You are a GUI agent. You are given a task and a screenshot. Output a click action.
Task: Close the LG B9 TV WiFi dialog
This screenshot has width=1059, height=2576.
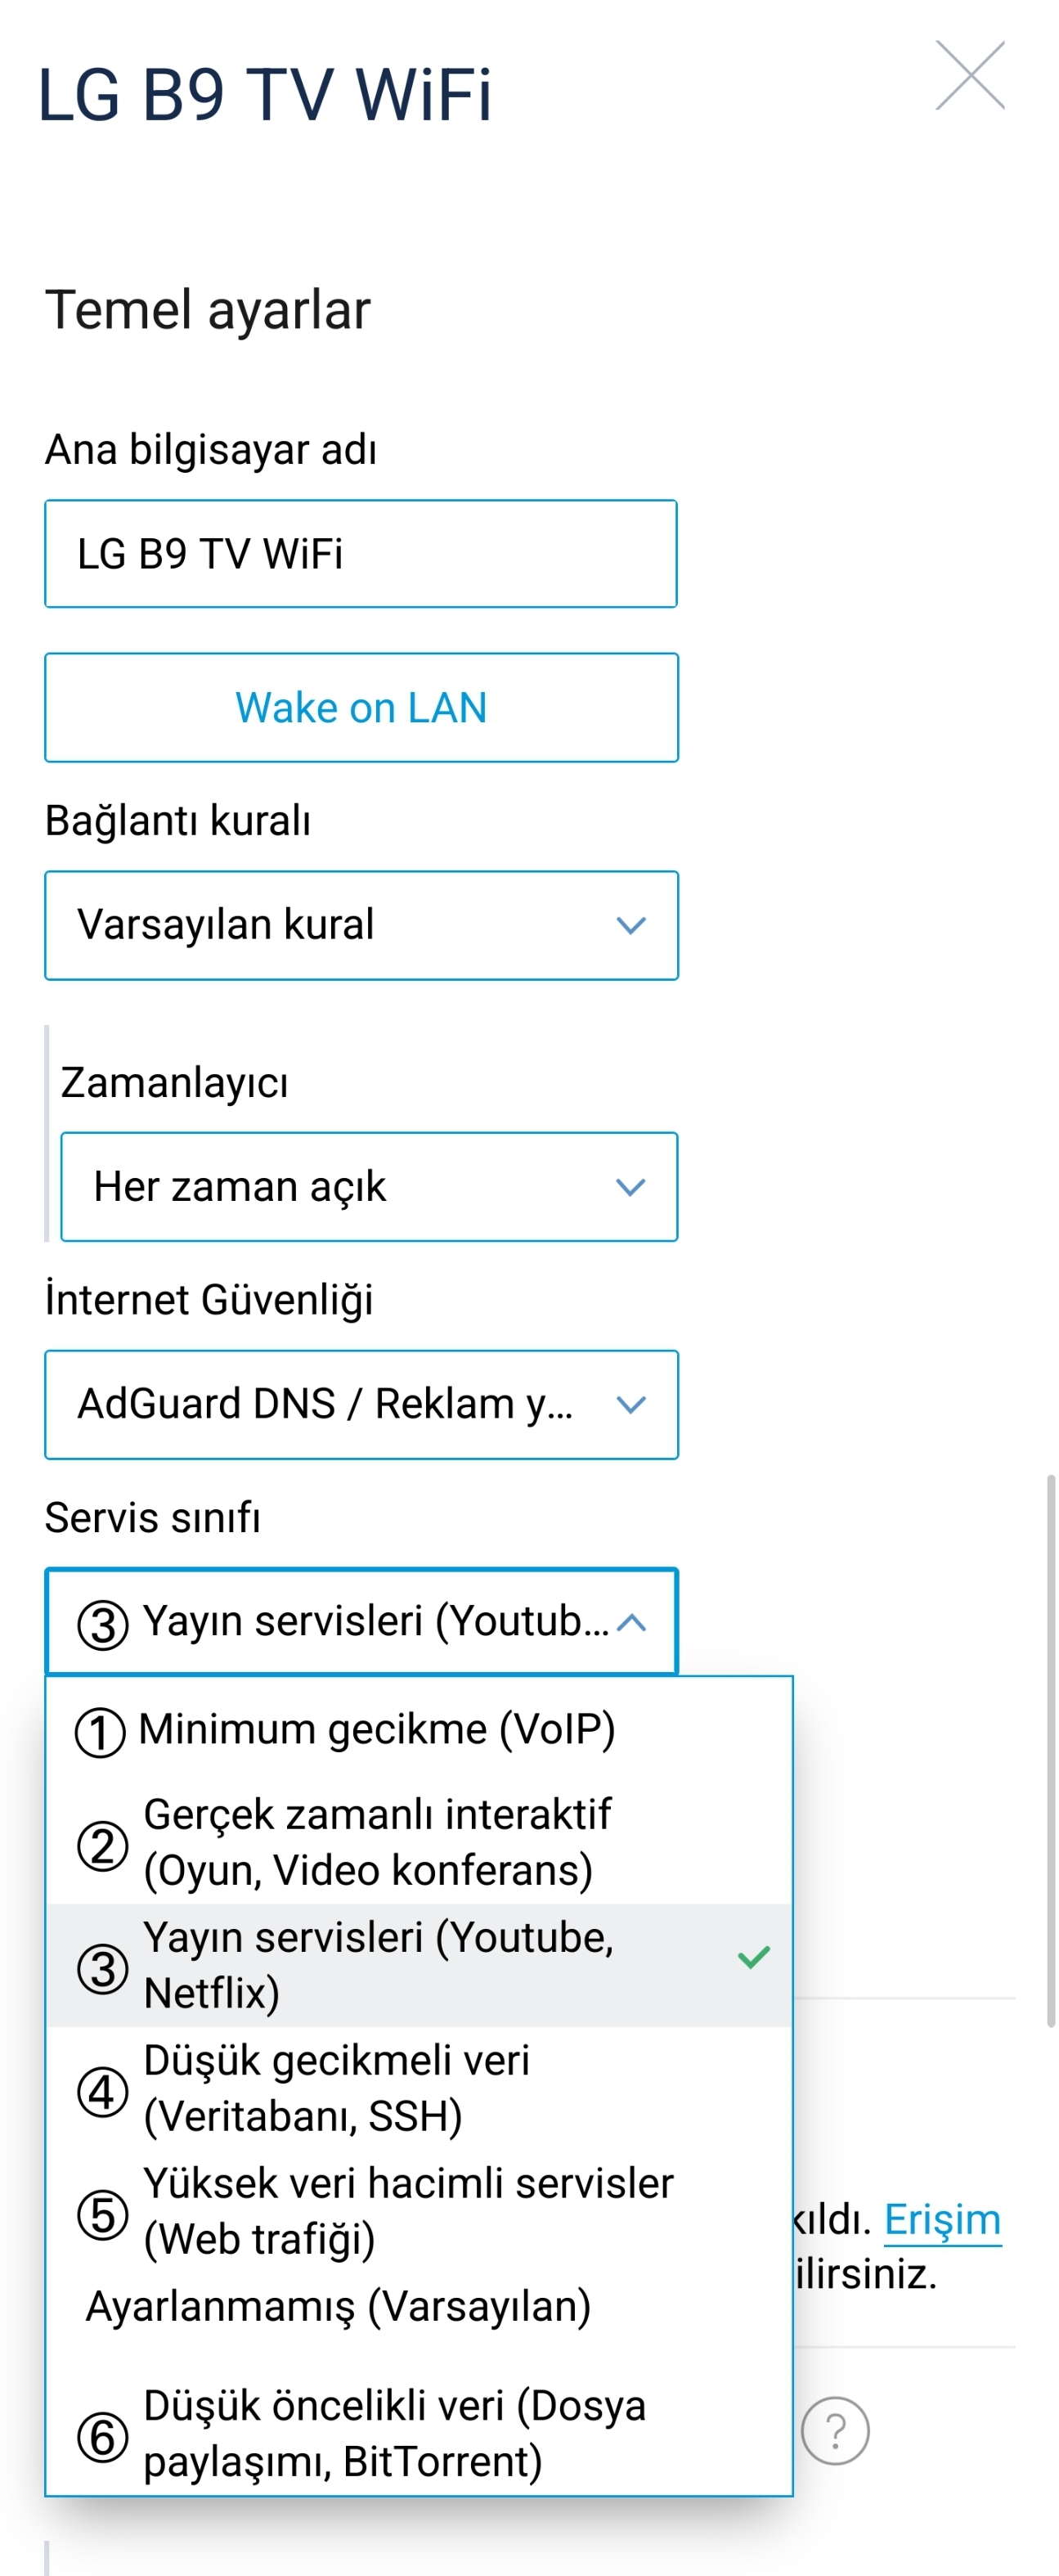[x=969, y=75]
